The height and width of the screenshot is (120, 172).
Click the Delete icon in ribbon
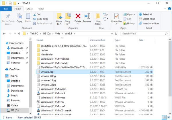pos(78,18)
